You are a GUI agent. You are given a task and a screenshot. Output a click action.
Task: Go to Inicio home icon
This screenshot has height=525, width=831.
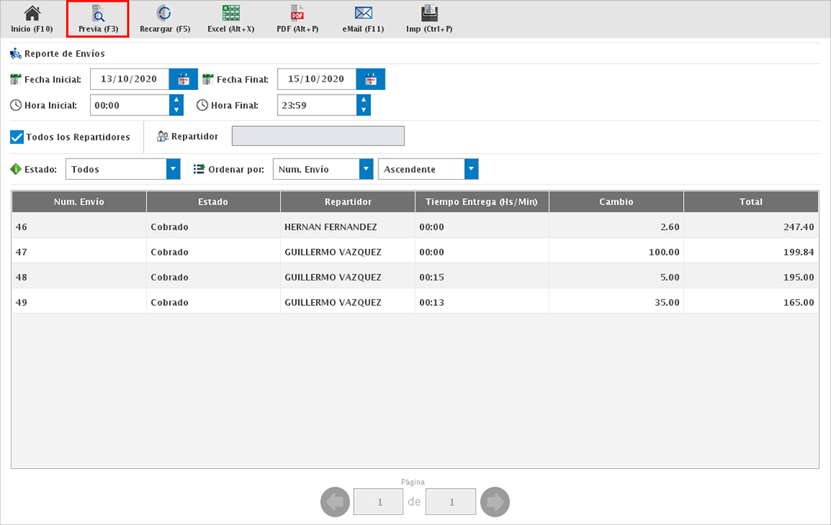coord(32,19)
